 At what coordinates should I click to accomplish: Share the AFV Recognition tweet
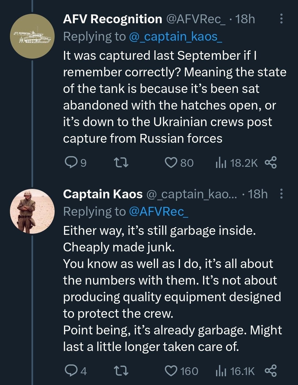click(x=270, y=163)
